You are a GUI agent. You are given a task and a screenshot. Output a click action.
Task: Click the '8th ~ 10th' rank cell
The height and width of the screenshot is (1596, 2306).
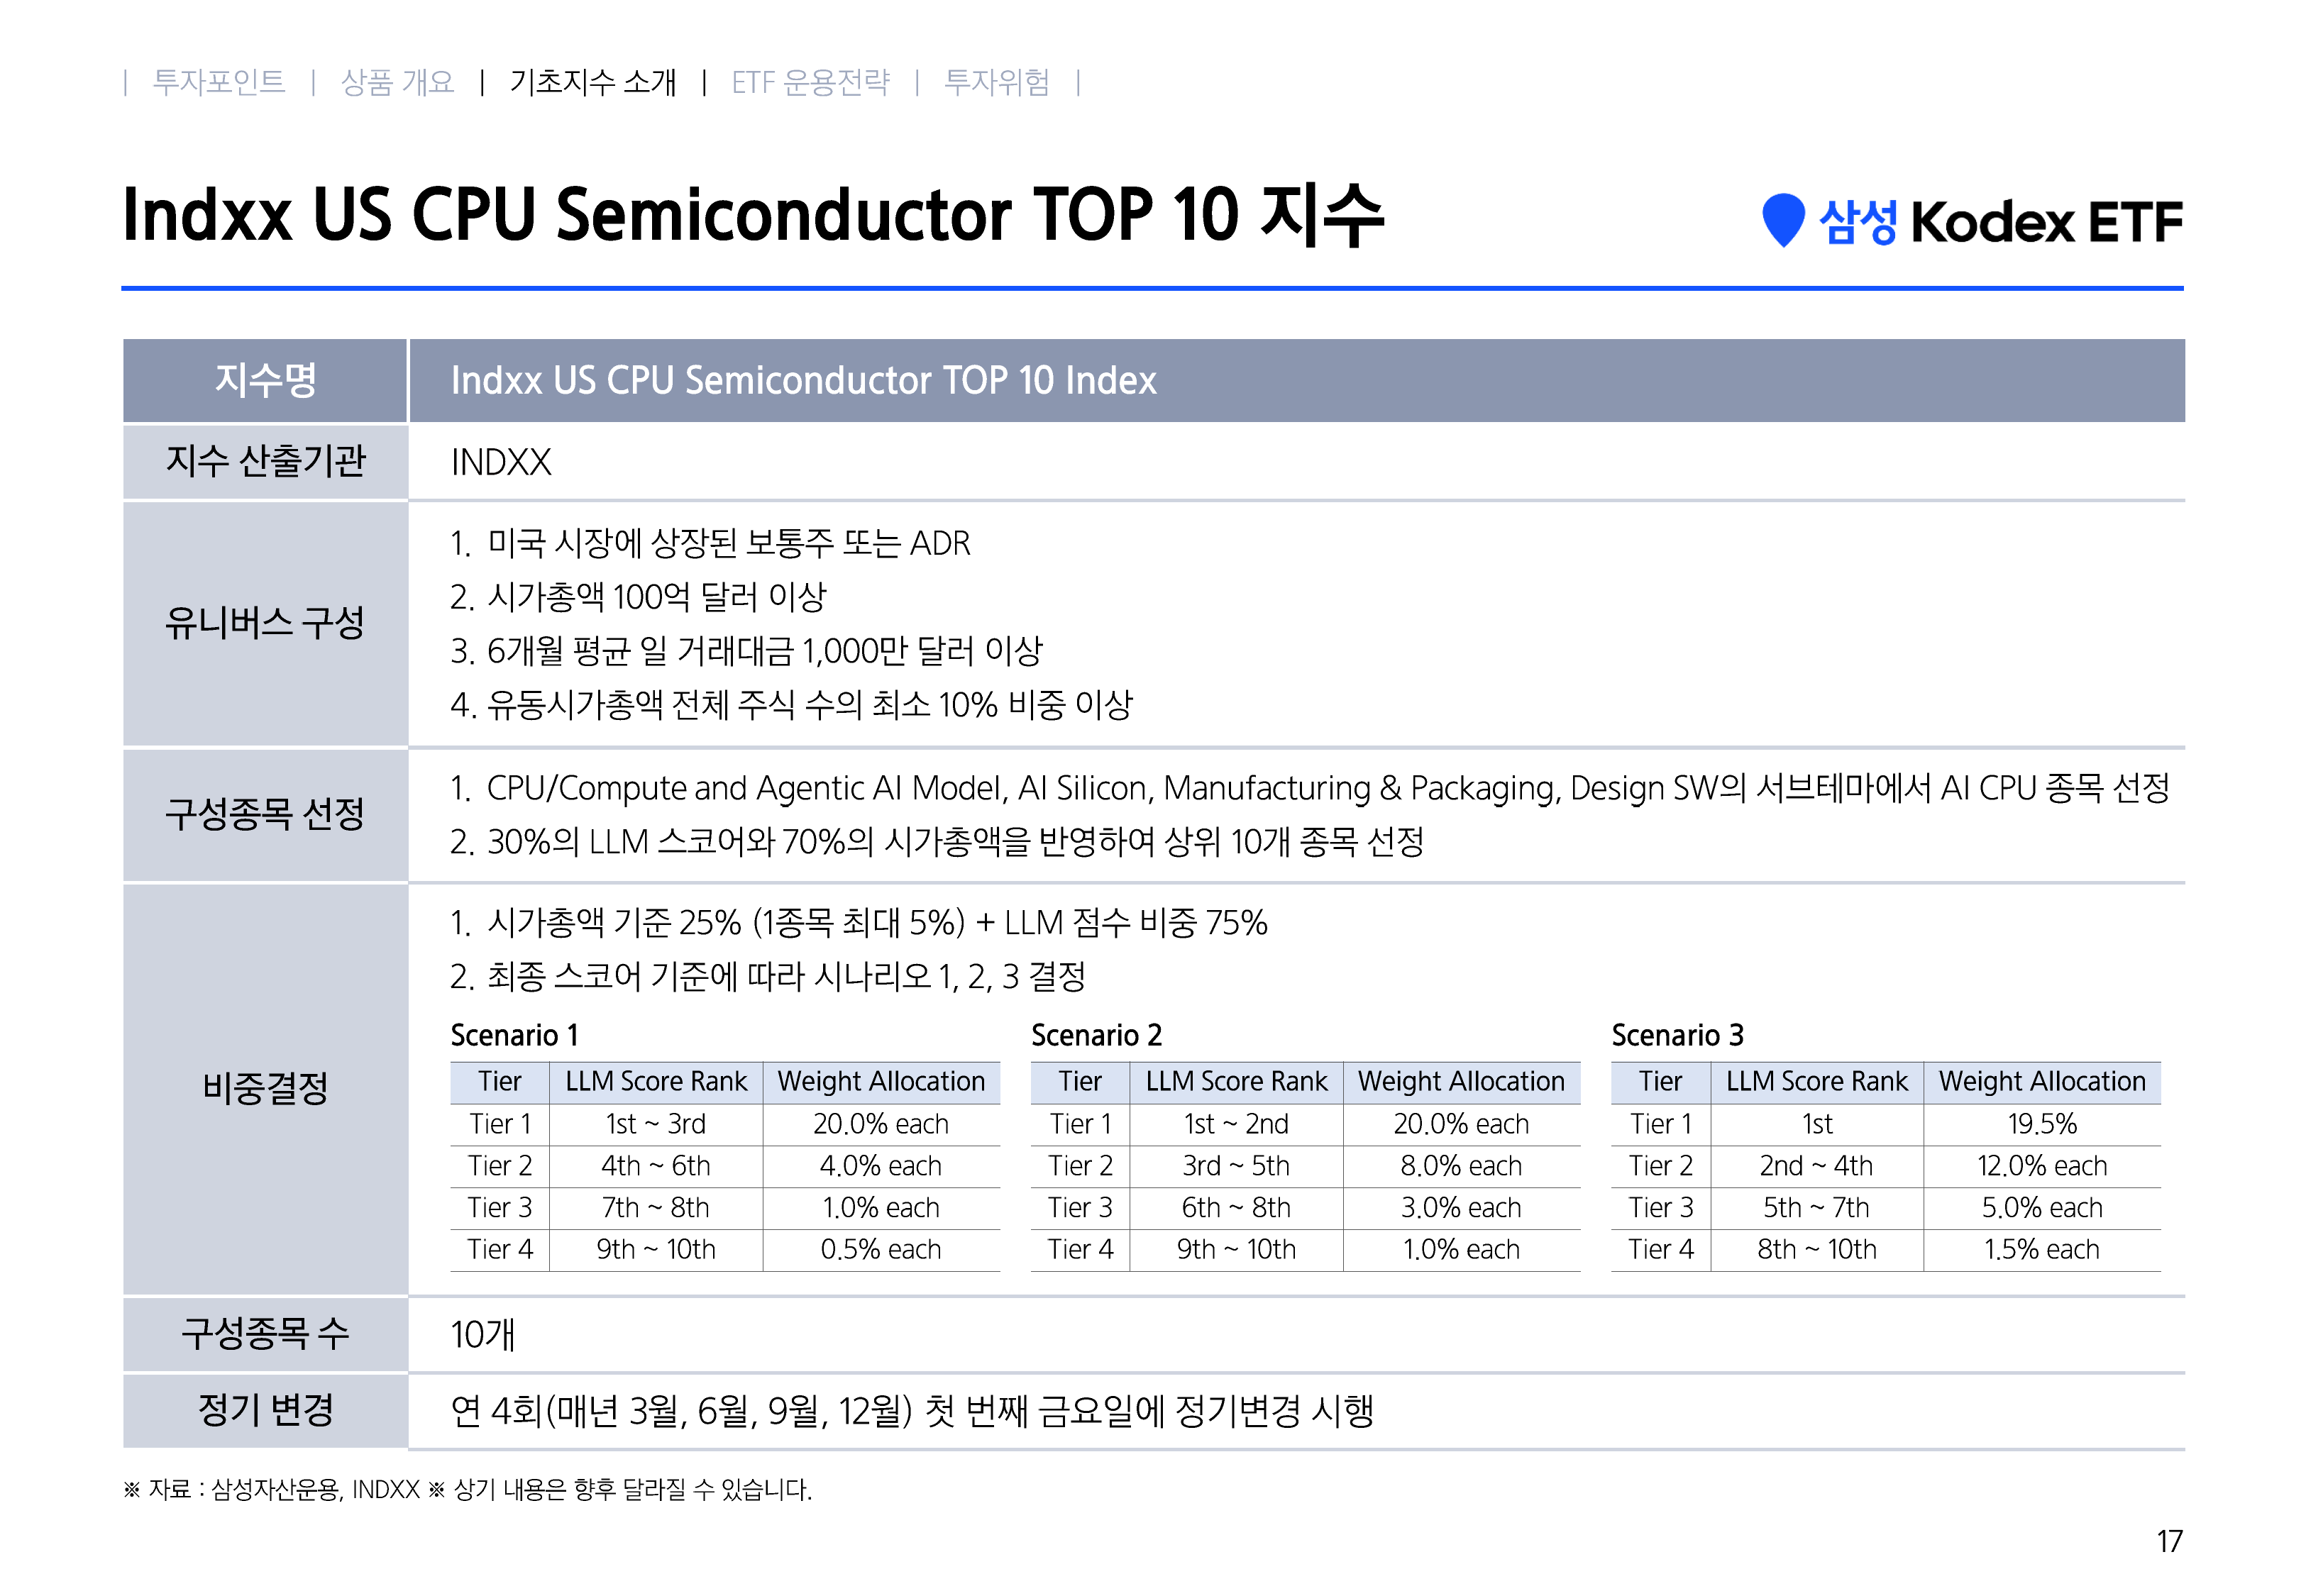1817,1250
